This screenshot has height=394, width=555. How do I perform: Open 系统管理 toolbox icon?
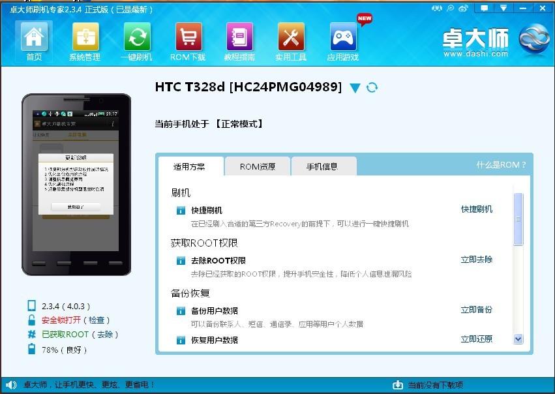click(x=85, y=37)
